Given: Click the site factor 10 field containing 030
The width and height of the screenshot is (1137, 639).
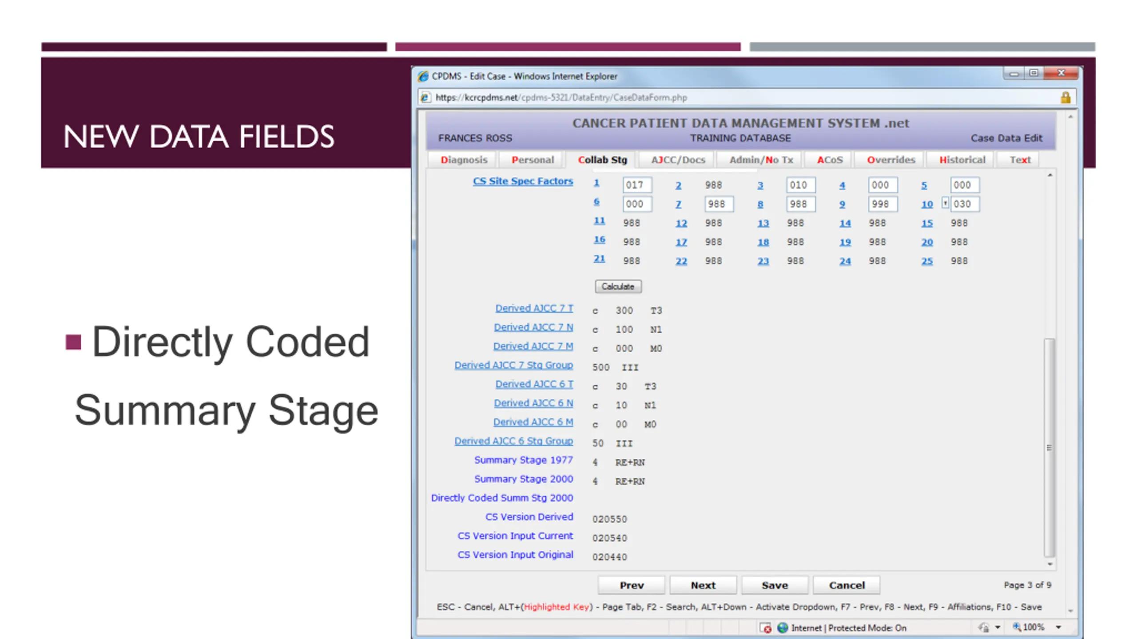Looking at the screenshot, I should pos(965,204).
